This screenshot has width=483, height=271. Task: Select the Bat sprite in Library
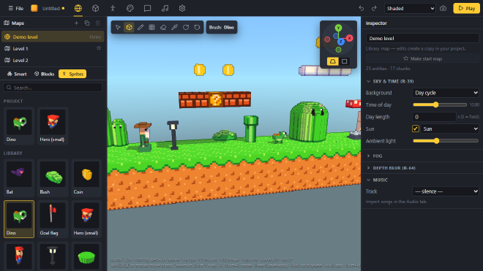19,178
